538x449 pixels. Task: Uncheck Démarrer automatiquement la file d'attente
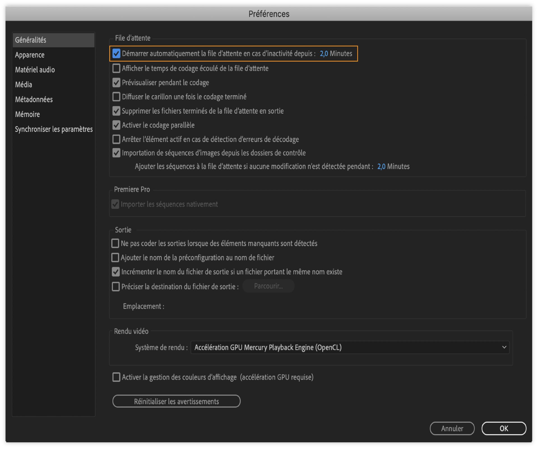coord(116,53)
